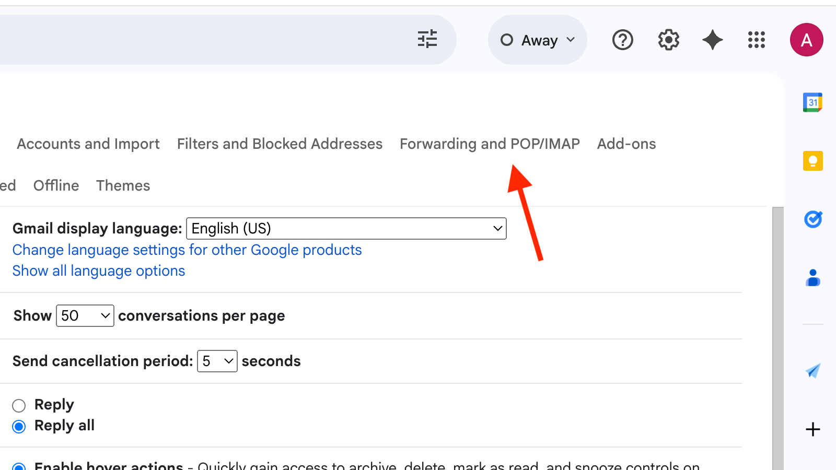Select the Reply all radio button

point(19,427)
